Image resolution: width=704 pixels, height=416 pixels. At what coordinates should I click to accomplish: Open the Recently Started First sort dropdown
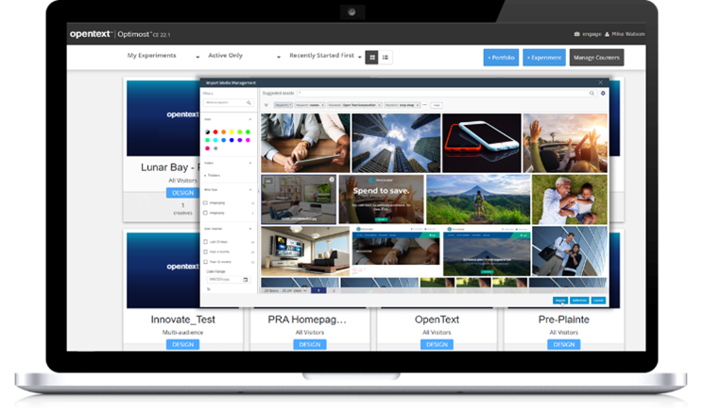(x=325, y=56)
